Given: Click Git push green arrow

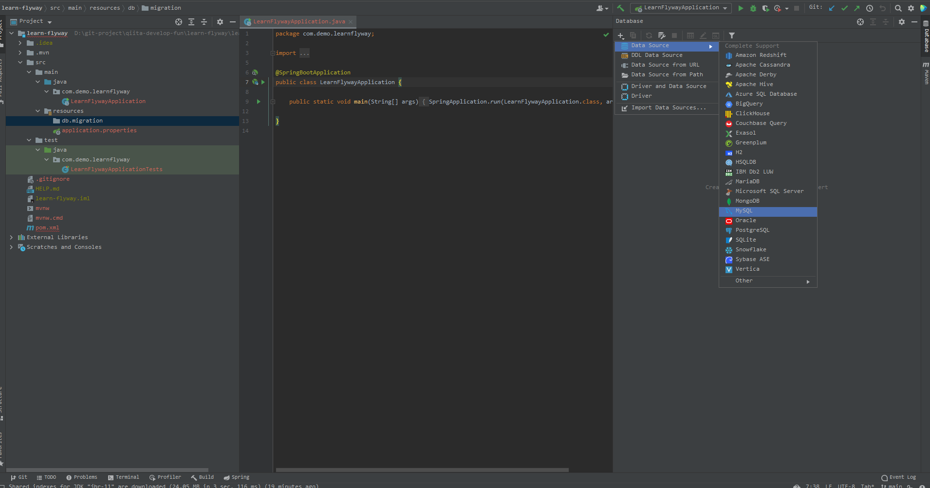Looking at the screenshot, I should pyautogui.click(x=857, y=8).
